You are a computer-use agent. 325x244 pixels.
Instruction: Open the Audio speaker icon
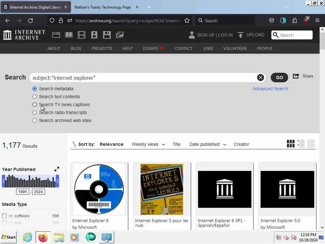point(94,35)
